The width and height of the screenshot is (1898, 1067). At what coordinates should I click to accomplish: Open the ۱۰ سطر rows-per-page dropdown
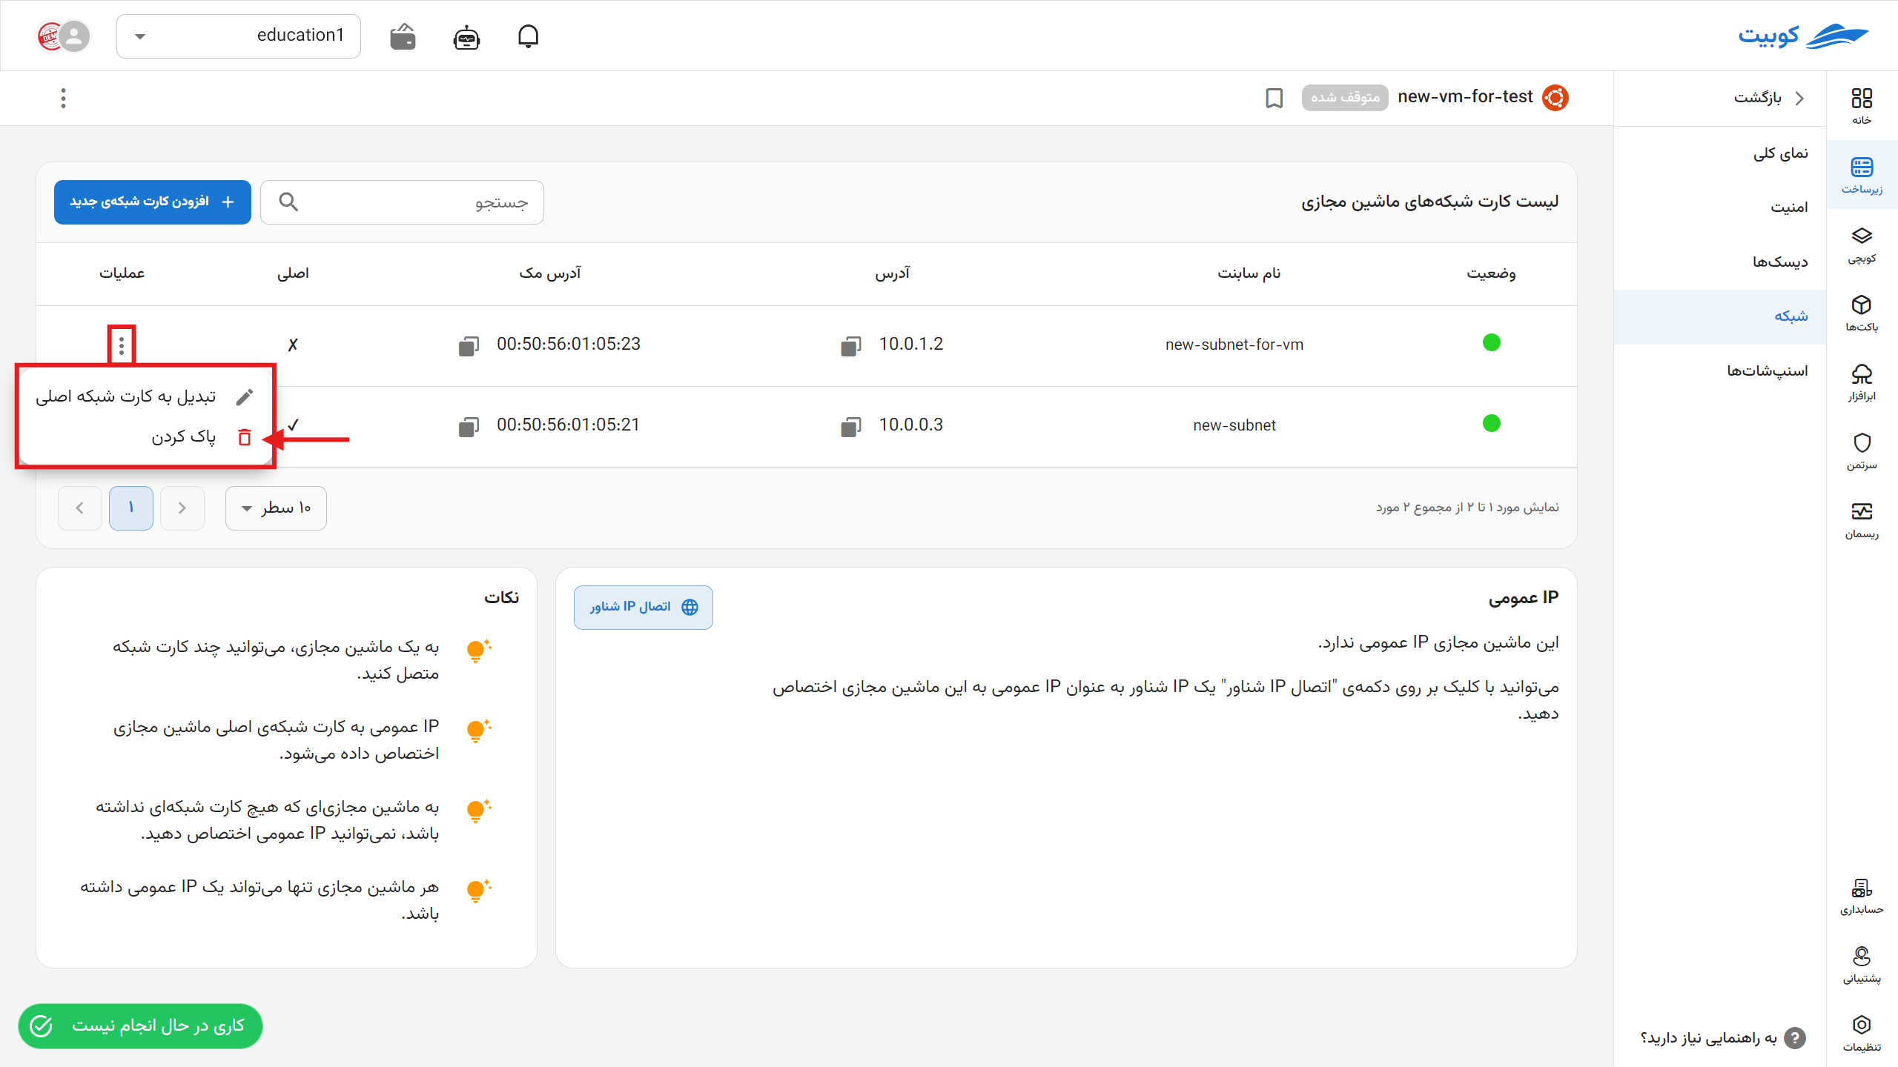point(276,508)
